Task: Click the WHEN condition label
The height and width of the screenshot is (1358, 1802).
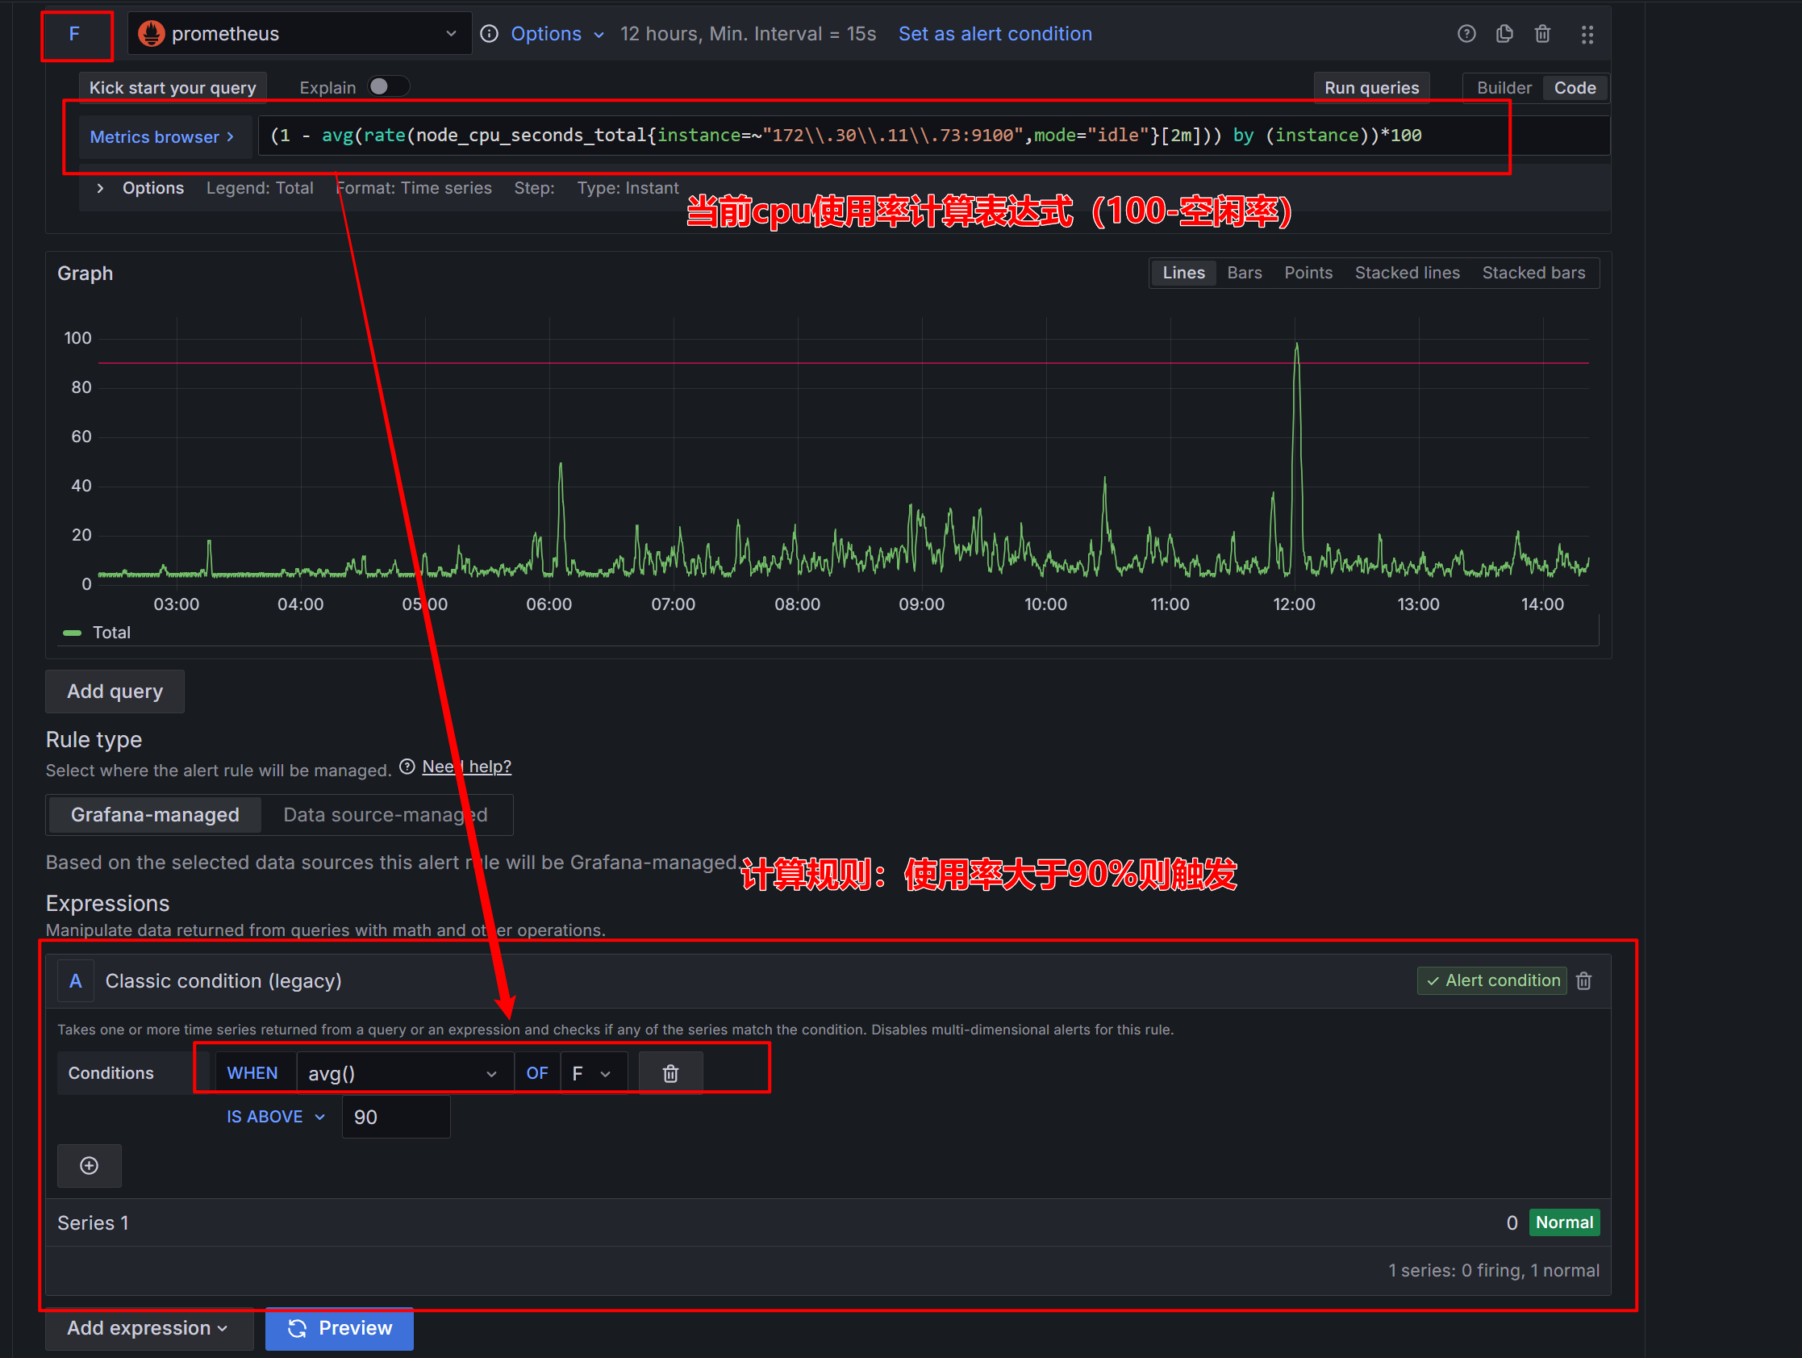Action: pos(252,1073)
